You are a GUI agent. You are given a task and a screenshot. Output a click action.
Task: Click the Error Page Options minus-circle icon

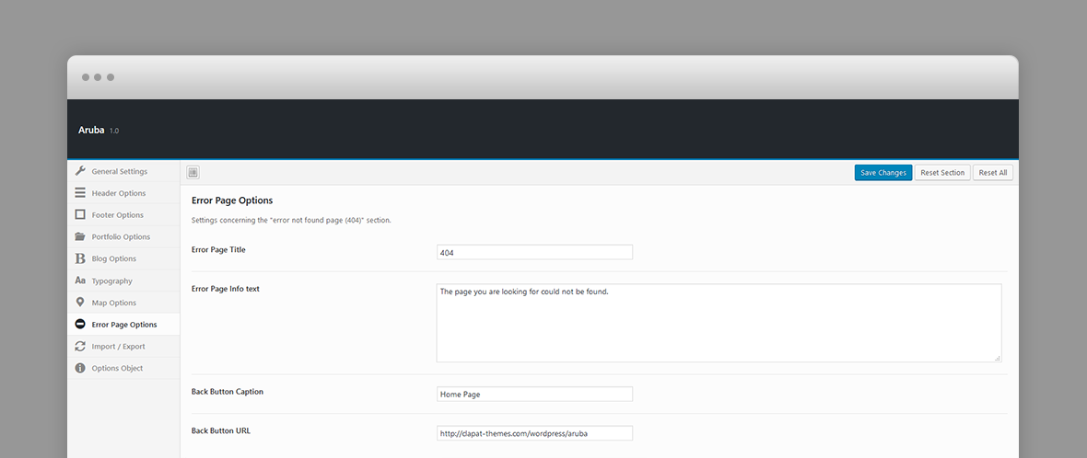coord(80,324)
